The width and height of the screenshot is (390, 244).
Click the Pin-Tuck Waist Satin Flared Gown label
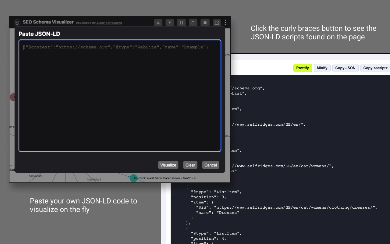tap(165, 178)
